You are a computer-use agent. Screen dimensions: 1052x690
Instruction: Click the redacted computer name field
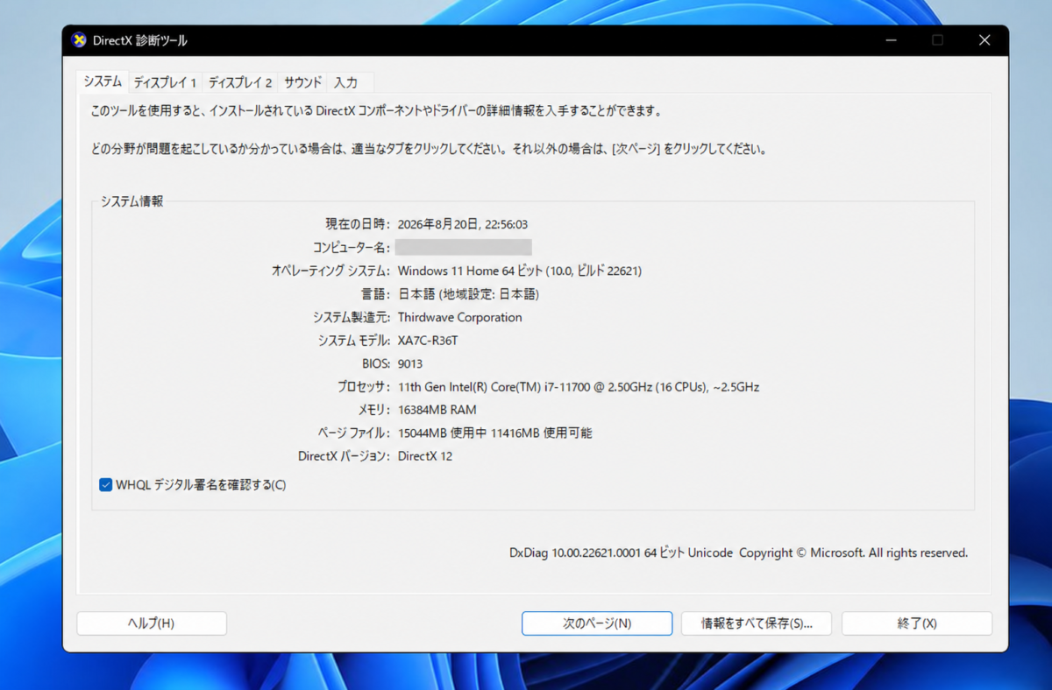[463, 247]
